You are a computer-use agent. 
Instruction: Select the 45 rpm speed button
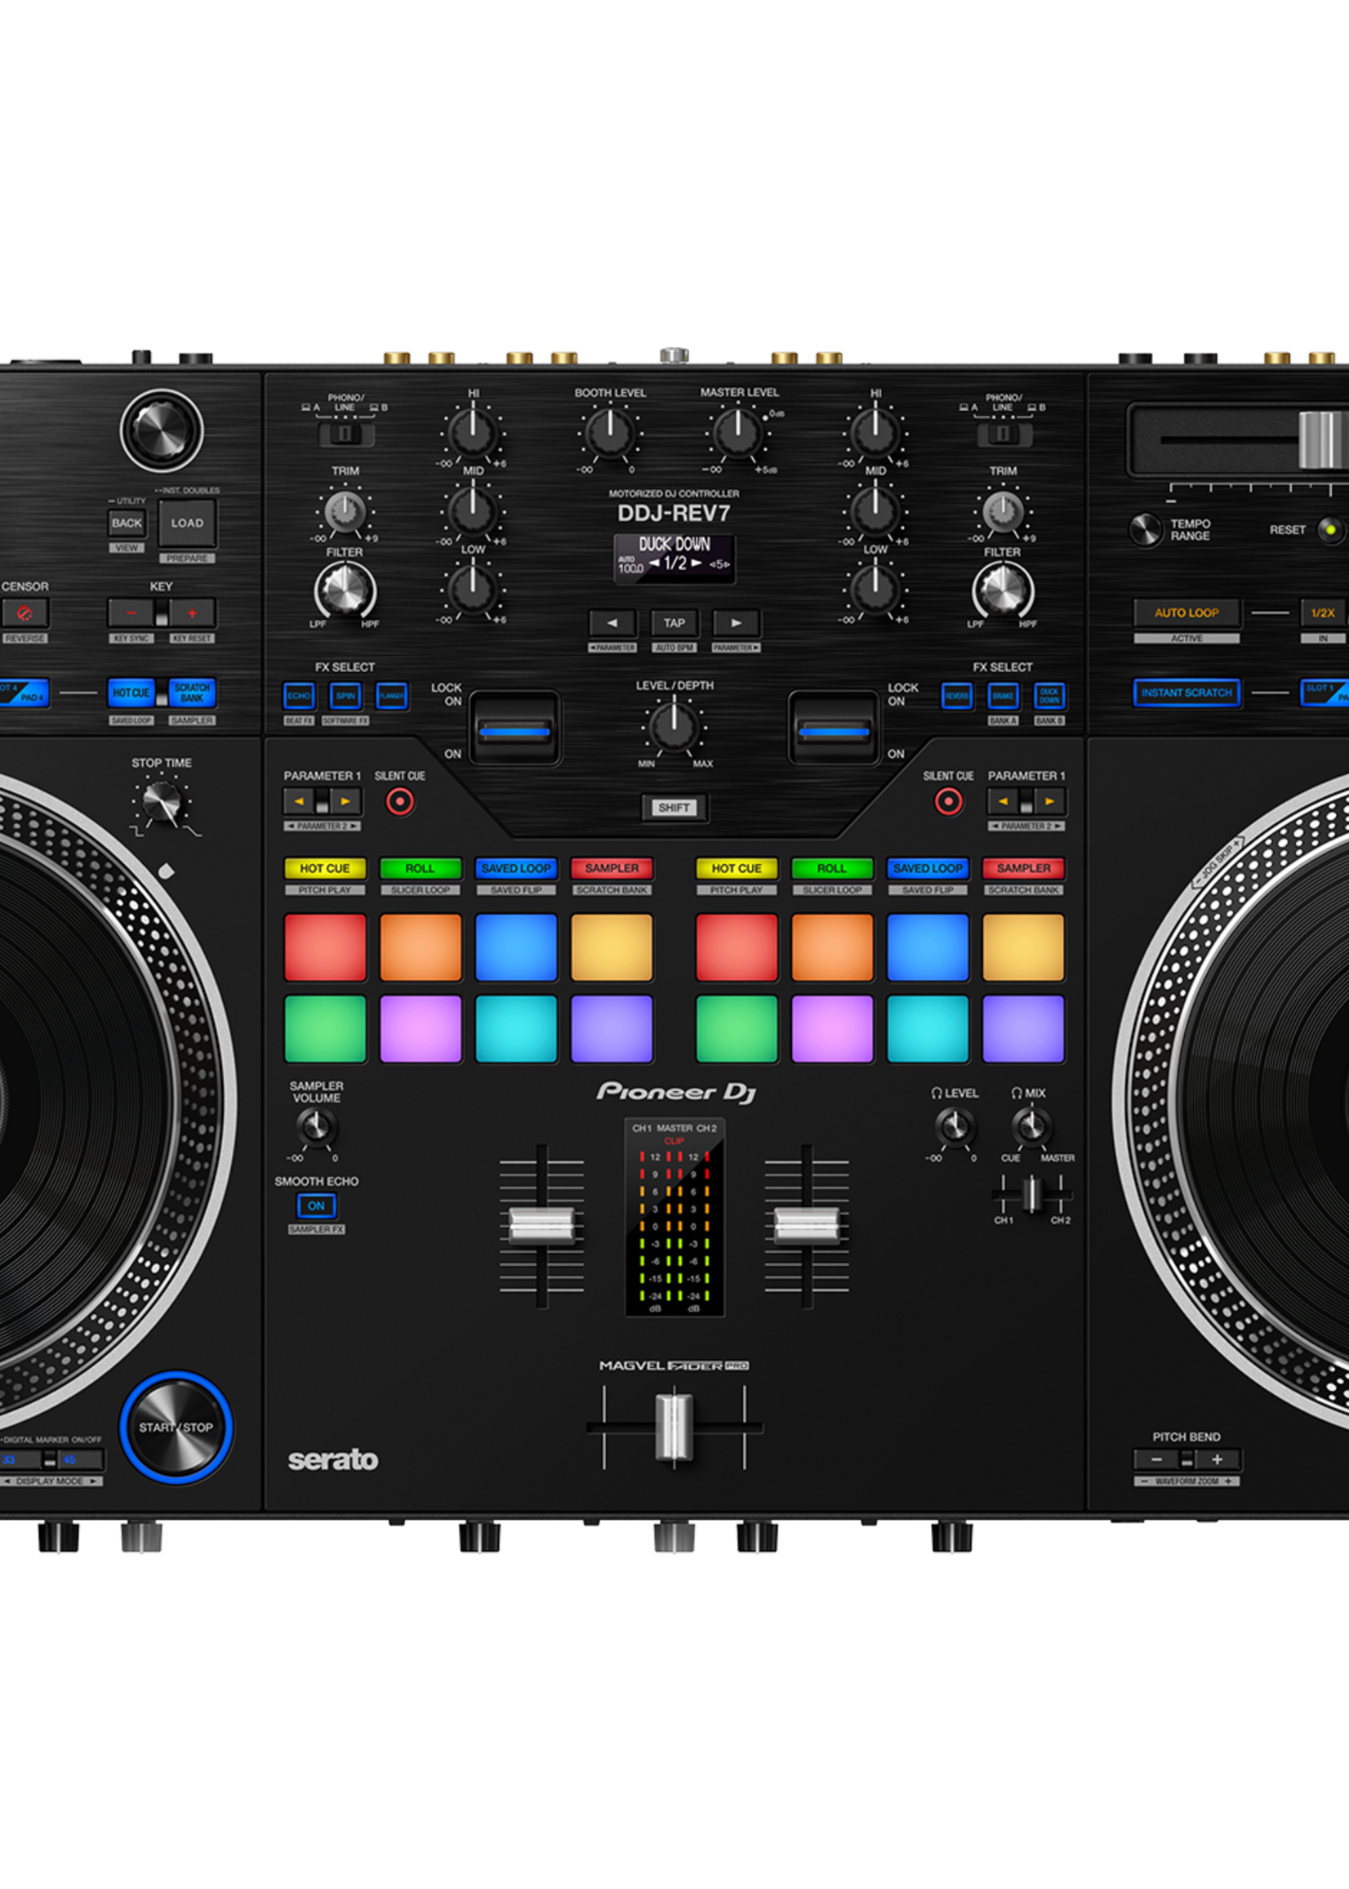80,1459
